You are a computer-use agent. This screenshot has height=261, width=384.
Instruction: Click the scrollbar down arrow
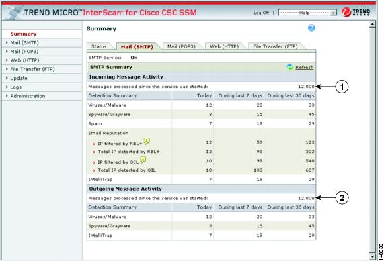pos(373,256)
